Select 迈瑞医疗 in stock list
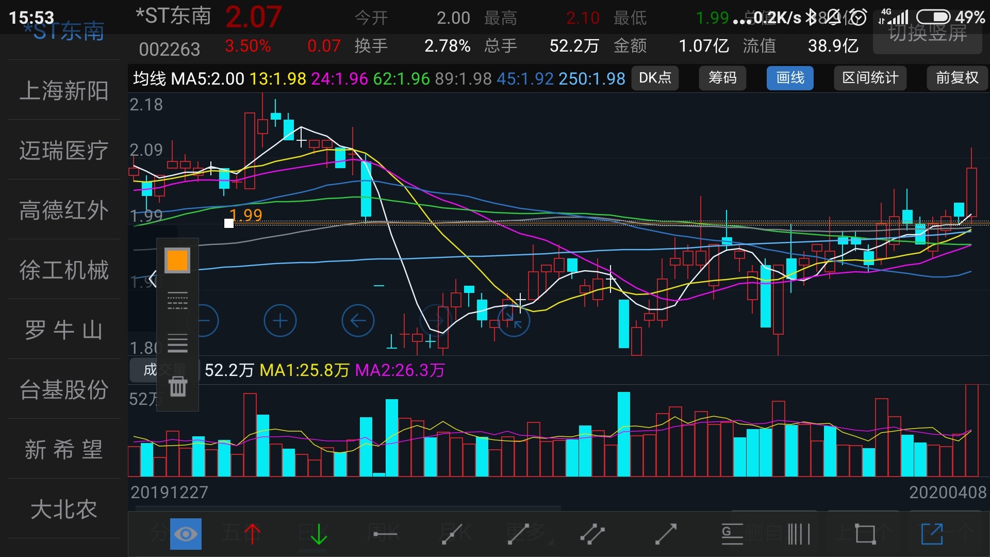This screenshot has height=557, width=990. (64, 150)
